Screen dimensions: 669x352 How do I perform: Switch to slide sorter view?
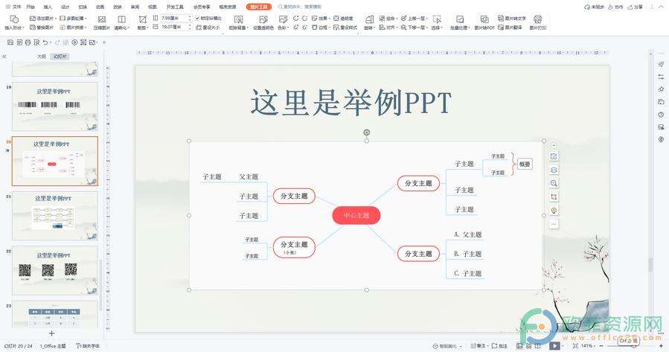(529, 345)
